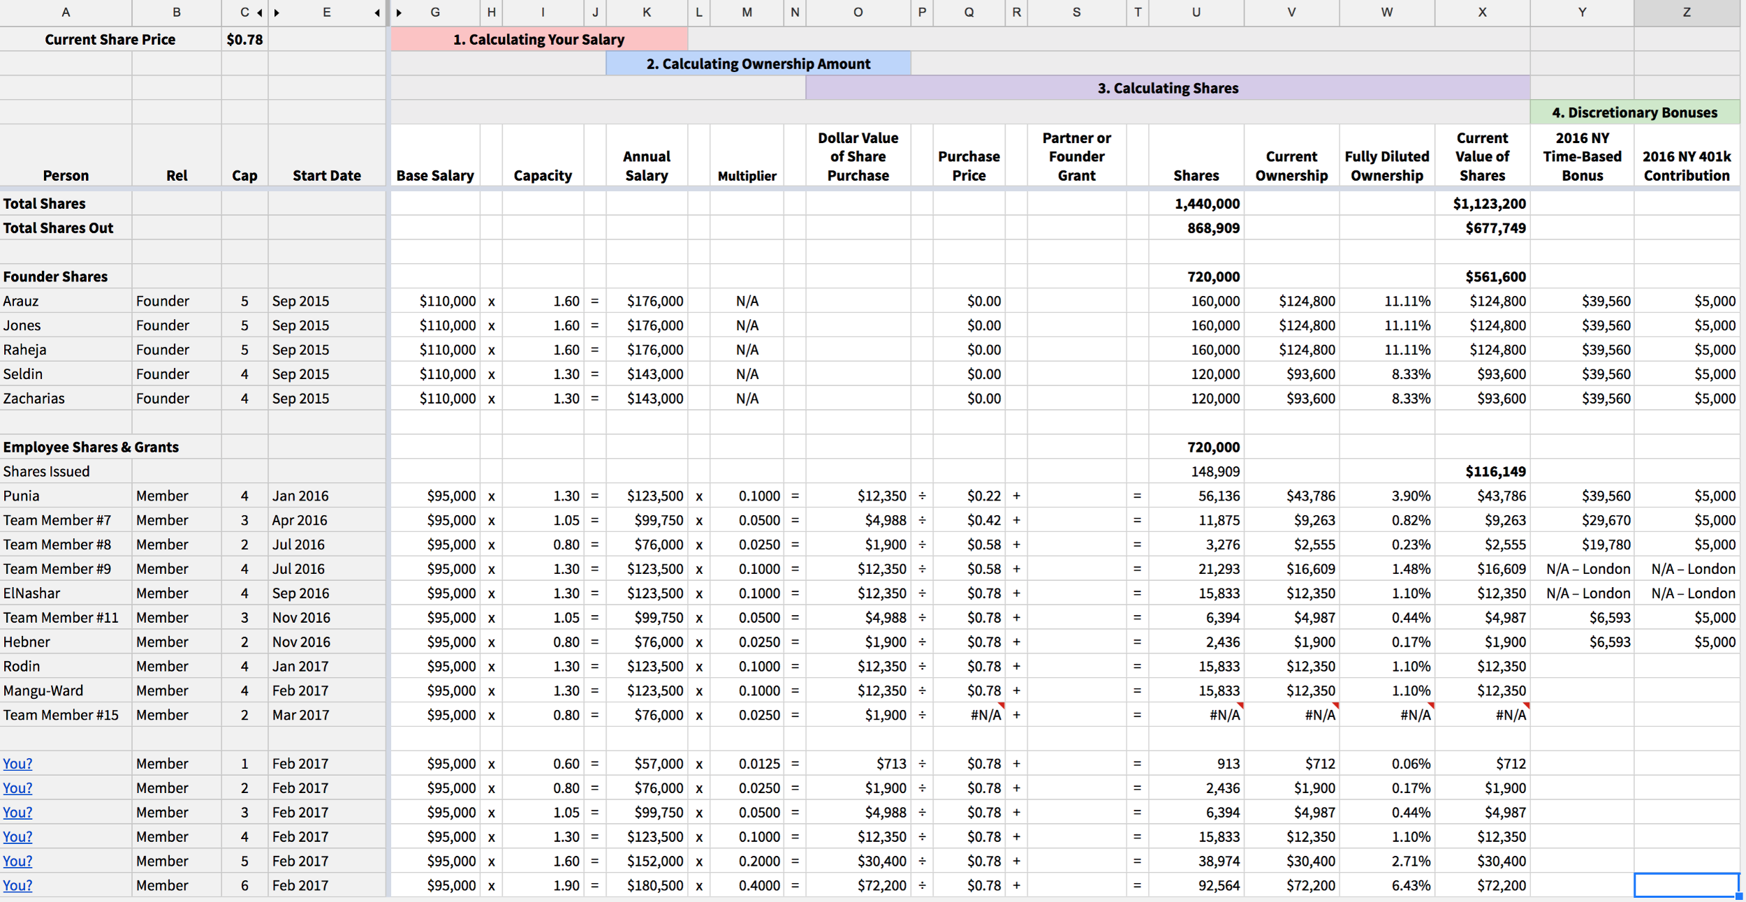Select the $0.22 purchase price cell
The height and width of the screenshot is (902, 1746).
coord(969,496)
